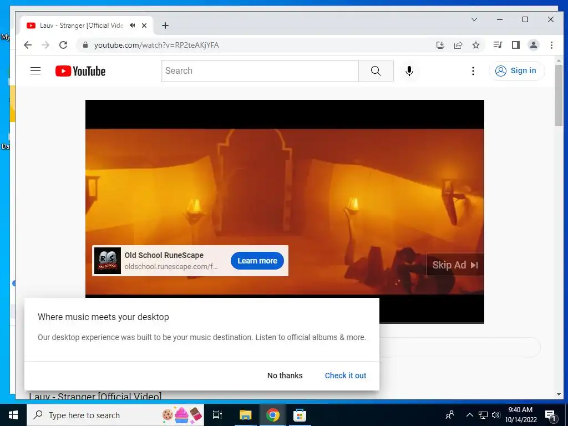
Task: Open YouTube settings three-dot menu
Action: [473, 71]
